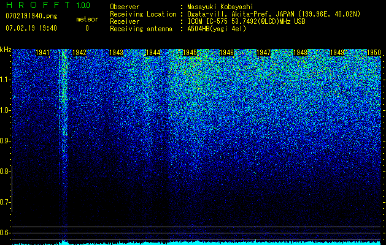Click the ICOM IC-575 receiver text

pyautogui.click(x=246, y=21)
